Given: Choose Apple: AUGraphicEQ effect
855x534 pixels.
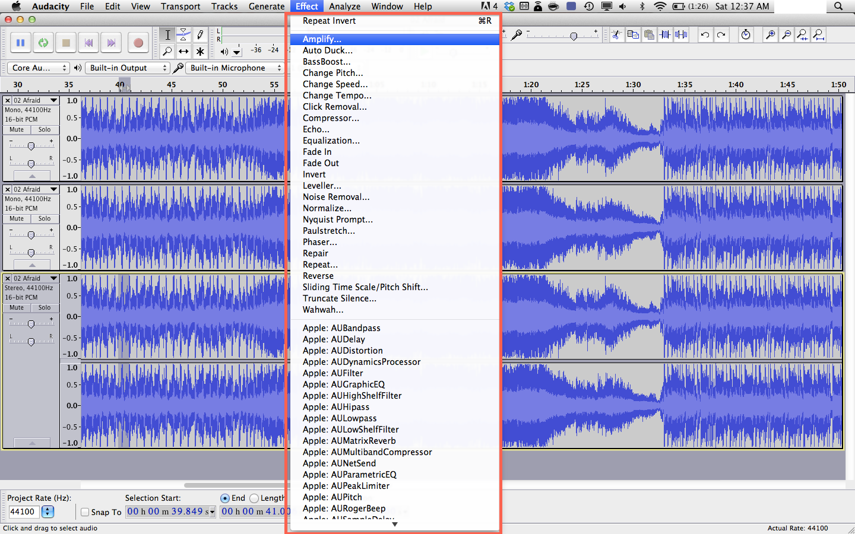Looking at the screenshot, I should (x=395, y=384).
